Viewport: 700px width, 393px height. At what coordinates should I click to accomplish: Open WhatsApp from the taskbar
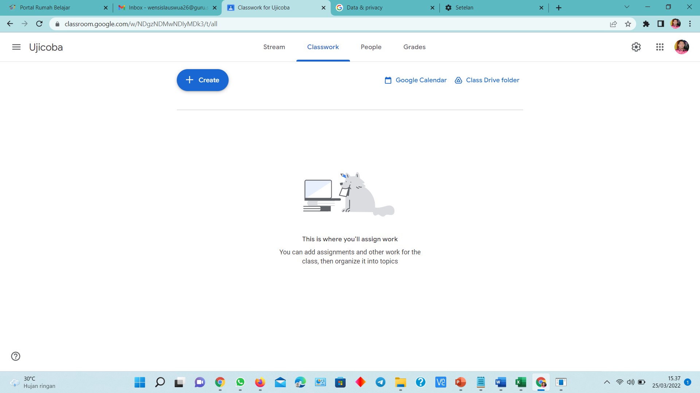coord(240,382)
